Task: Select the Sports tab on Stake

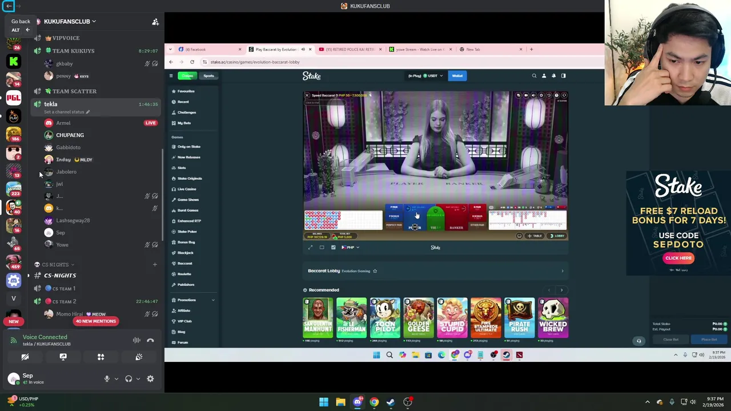Action: pos(208,76)
